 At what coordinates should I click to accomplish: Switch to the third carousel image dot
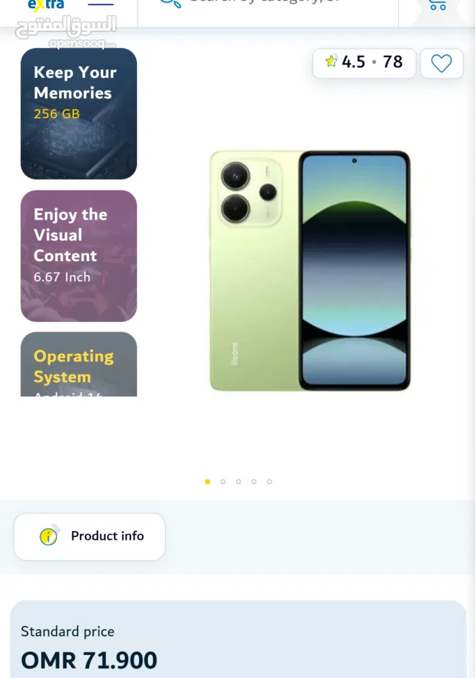point(238,481)
